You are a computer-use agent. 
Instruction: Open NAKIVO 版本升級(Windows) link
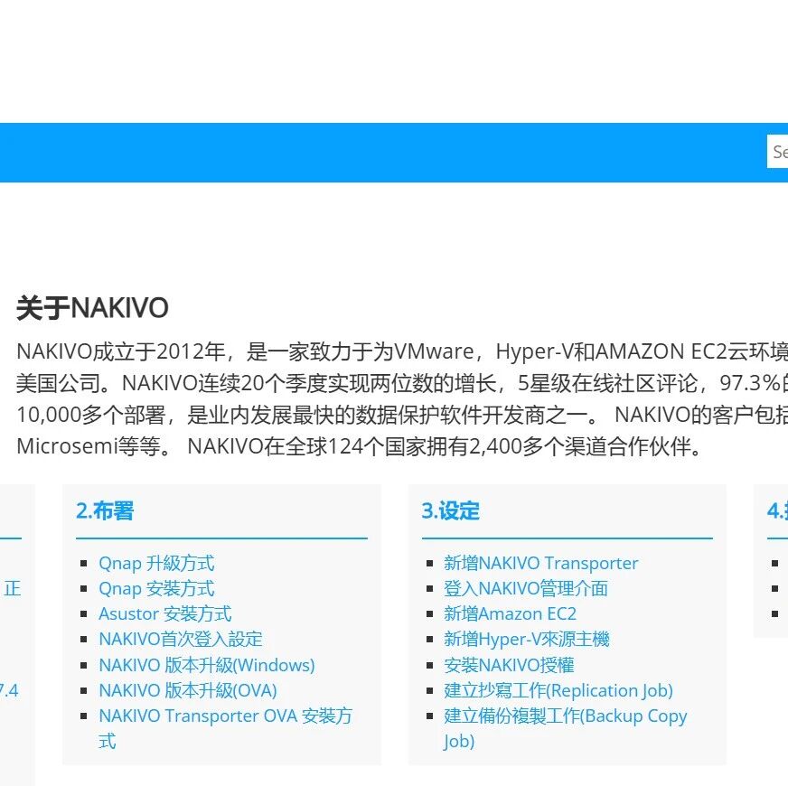pos(207,665)
